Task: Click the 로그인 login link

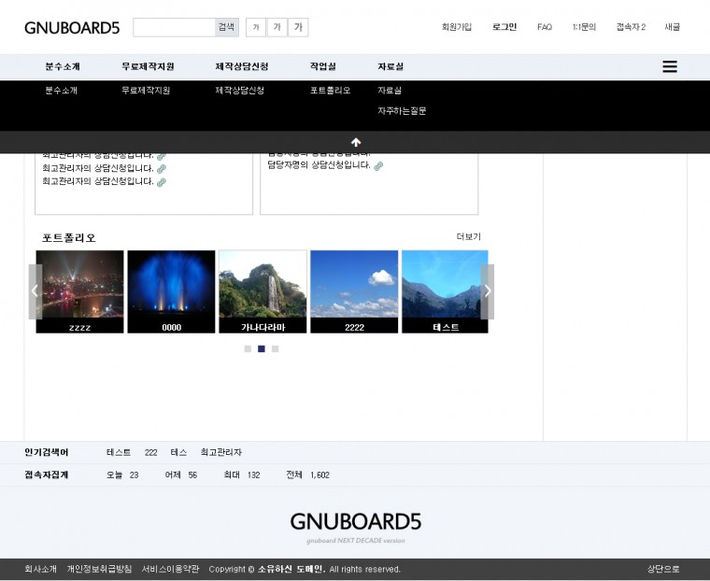Action: click(x=504, y=27)
